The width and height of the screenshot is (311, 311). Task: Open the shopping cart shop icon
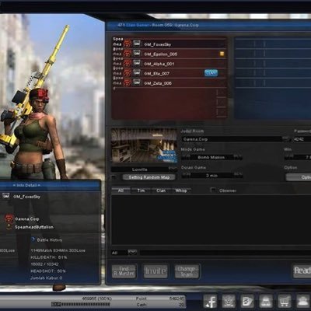(x=285, y=302)
